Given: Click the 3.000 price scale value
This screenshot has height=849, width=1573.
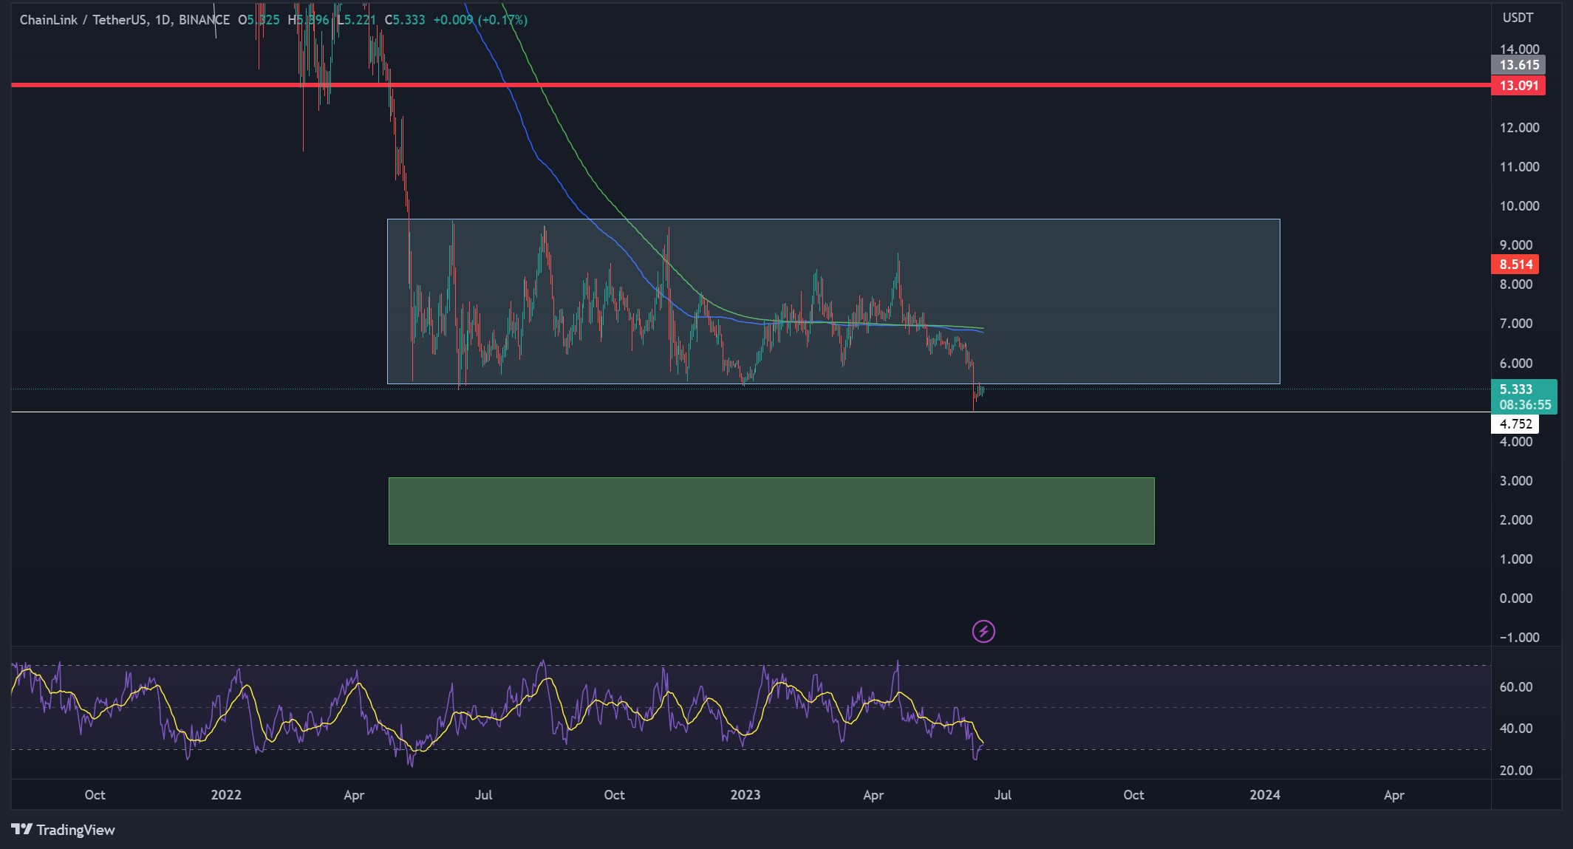Looking at the screenshot, I should tap(1516, 481).
